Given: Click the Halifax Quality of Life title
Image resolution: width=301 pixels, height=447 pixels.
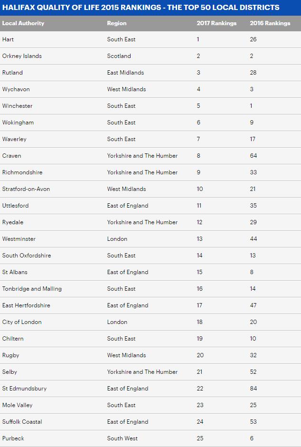Looking at the screenshot, I should 141,8.
